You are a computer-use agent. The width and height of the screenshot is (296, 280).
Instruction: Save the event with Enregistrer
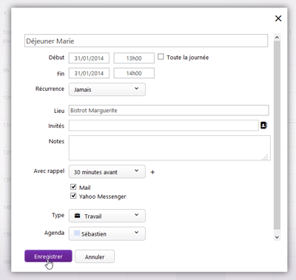(48, 256)
